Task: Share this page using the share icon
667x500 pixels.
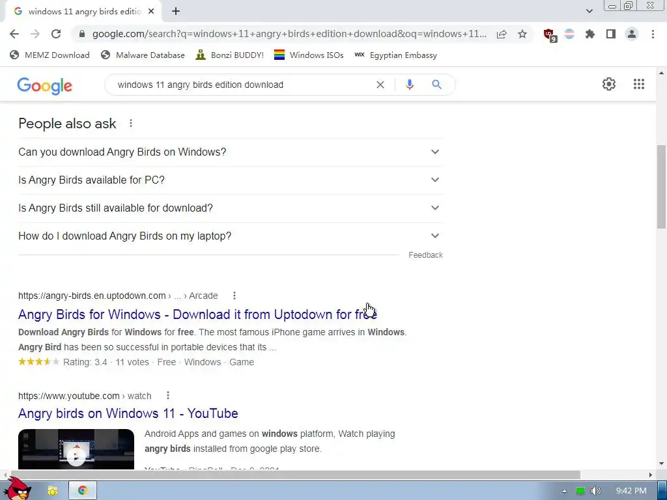Action: point(502,34)
